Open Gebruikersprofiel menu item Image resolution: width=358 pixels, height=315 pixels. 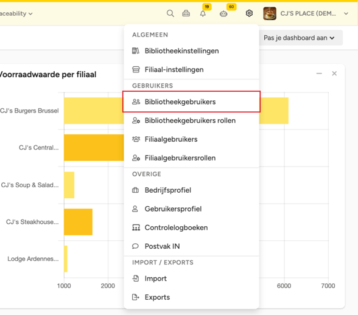pos(191,209)
